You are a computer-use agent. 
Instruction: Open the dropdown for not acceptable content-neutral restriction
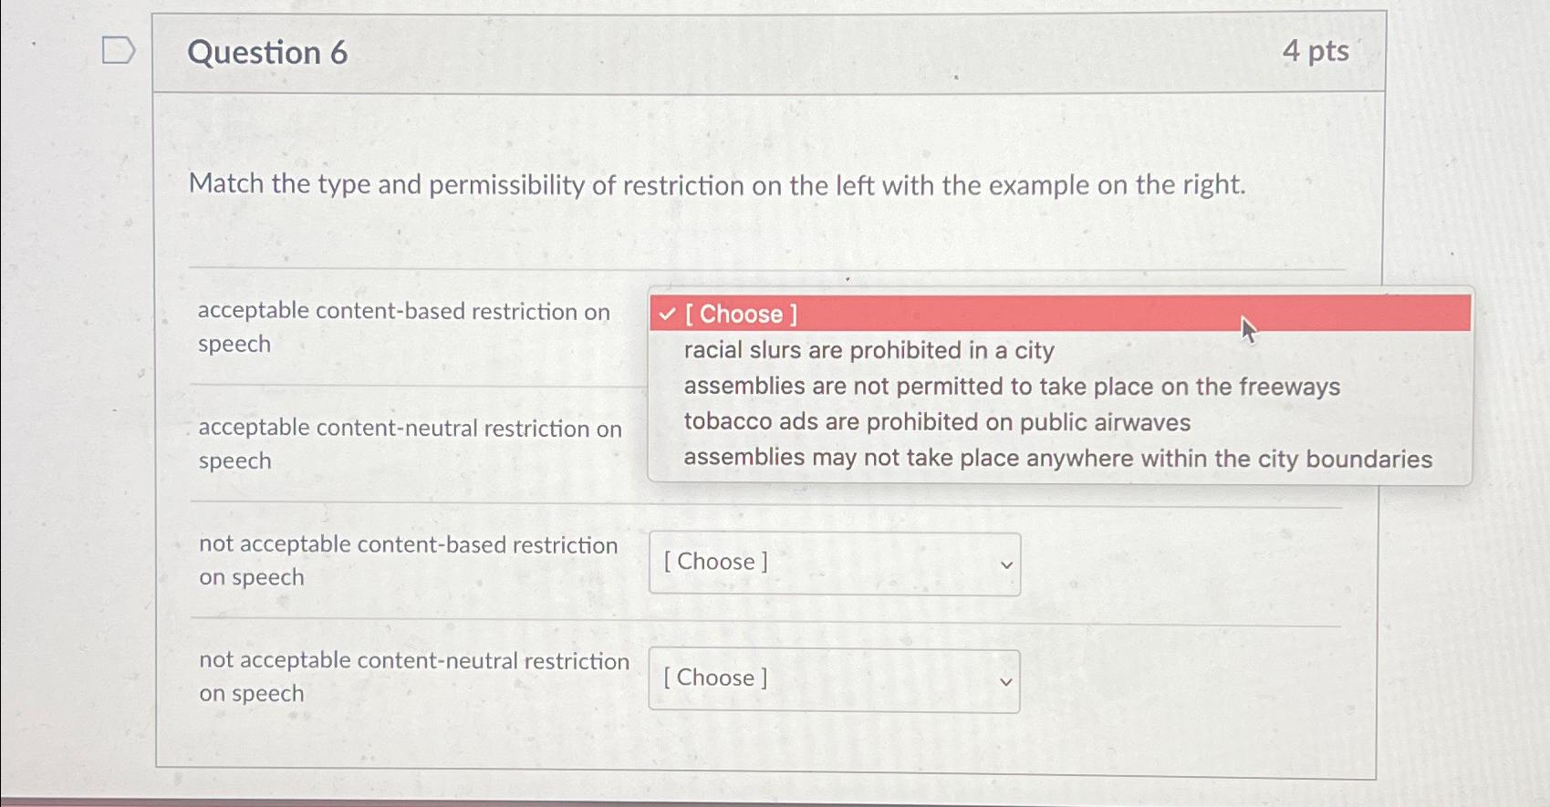coord(834,679)
